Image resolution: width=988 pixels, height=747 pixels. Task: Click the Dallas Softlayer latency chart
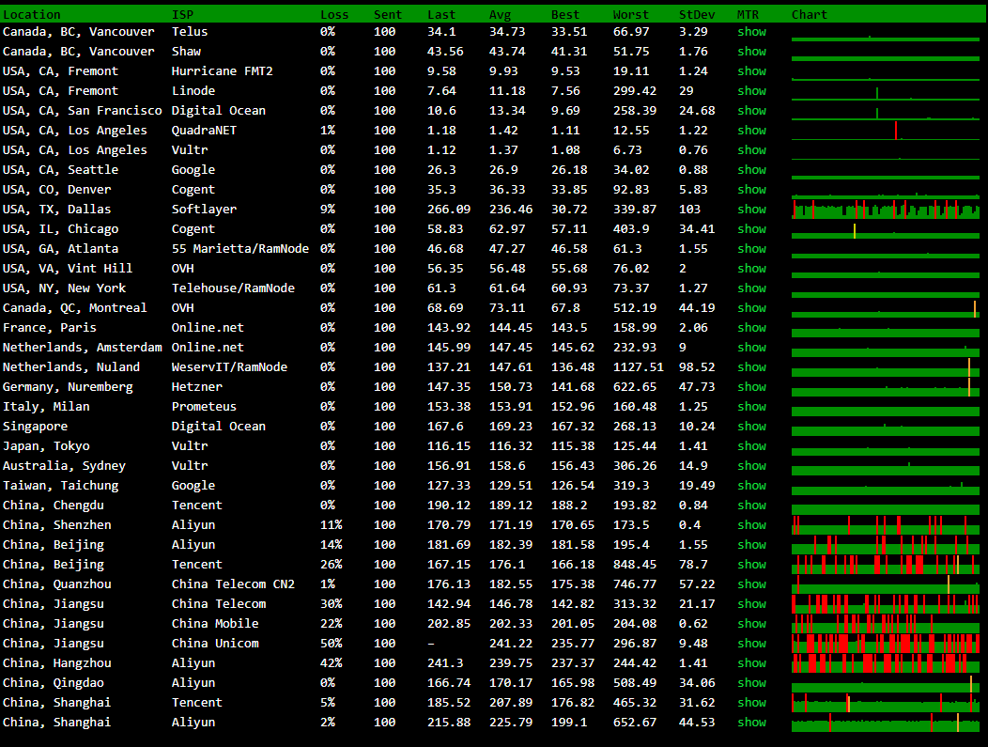(886, 210)
